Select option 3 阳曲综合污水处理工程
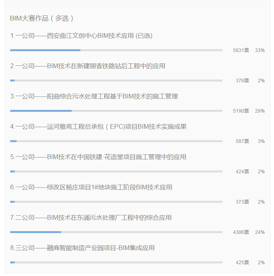274x276 pixels. (94, 96)
